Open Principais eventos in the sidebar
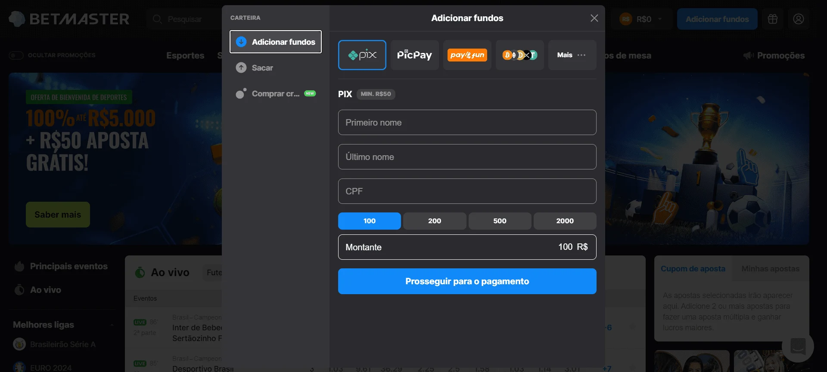The width and height of the screenshot is (827, 372). [61, 266]
